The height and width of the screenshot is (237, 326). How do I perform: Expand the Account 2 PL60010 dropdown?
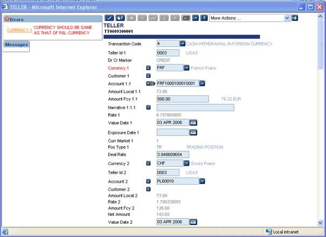point(202,181)
